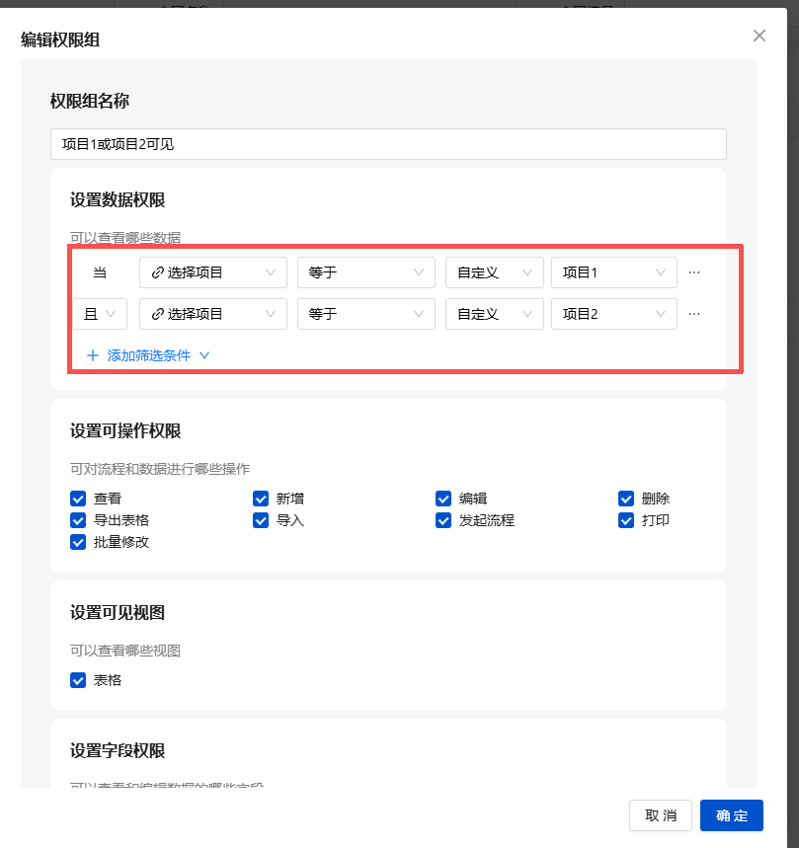799x848 pixels.
Task: Click the chevron after 添加筛选条件
Action: click(x=203, y=354)
